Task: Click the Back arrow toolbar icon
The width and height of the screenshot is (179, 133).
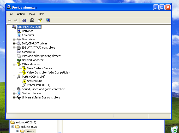Action: click(10, 20)
